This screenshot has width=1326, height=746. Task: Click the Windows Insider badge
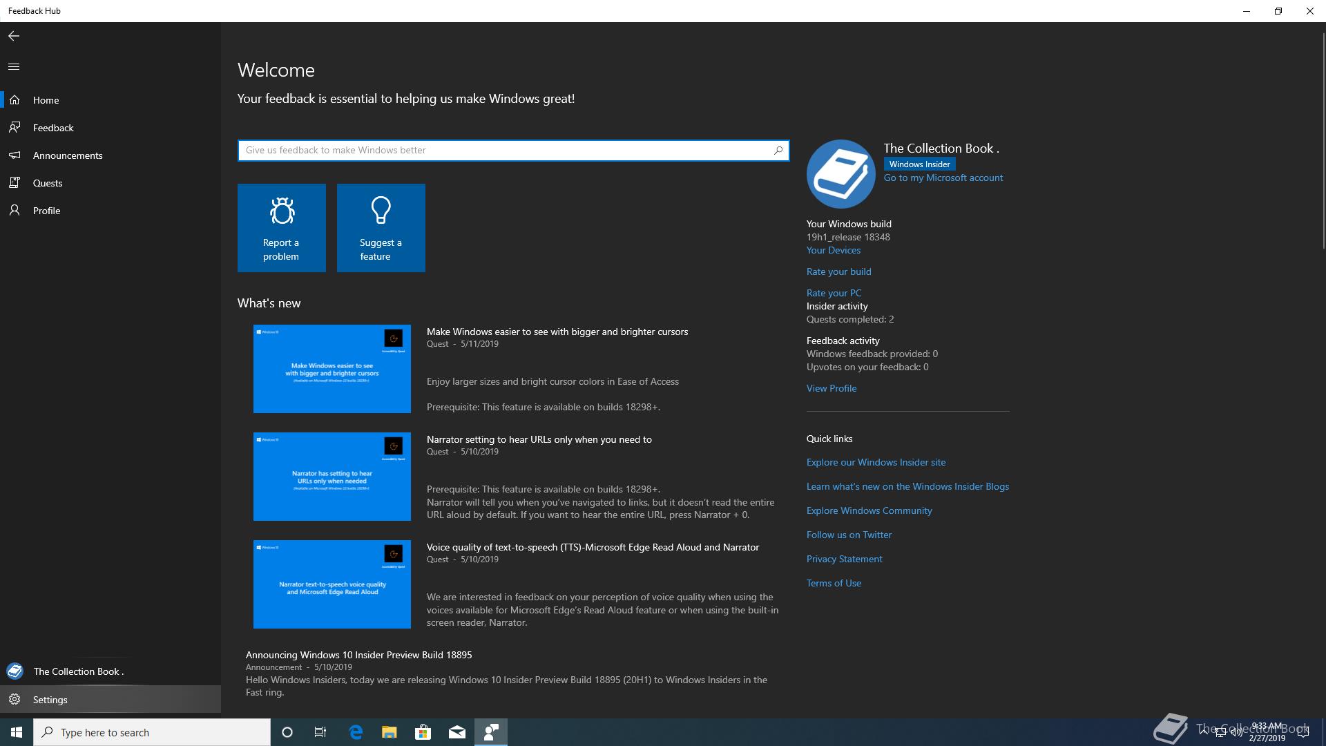point(920,164)
